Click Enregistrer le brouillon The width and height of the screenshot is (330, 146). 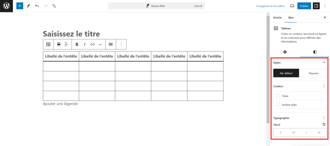click(x=270, y=6)
